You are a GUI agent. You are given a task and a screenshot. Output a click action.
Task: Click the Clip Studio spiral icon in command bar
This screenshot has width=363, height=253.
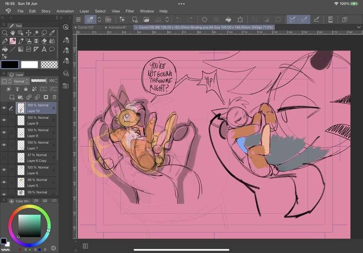108,19
